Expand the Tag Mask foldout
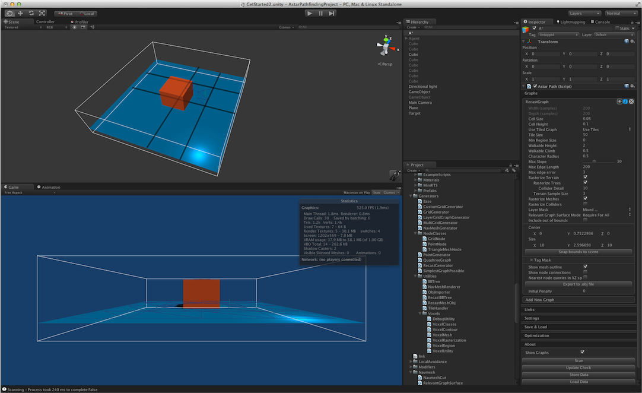The width and height of the screenshot is (642, 393). 532,260
